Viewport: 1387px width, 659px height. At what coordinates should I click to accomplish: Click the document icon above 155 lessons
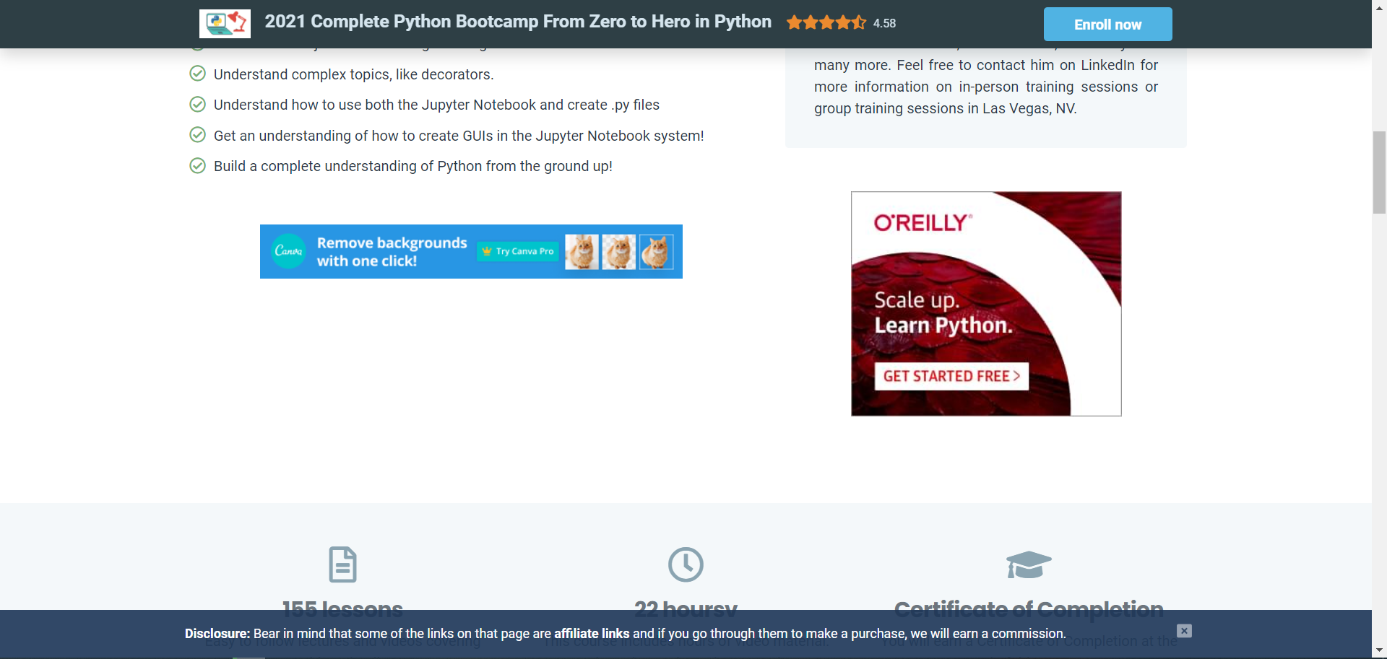click(342, 565)
